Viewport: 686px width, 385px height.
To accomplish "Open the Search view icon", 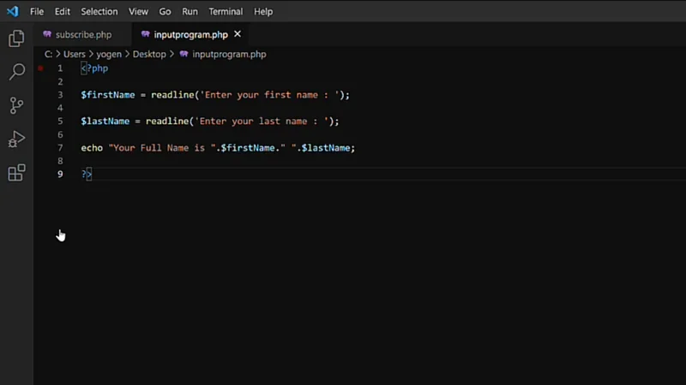I will coord(16,72).
